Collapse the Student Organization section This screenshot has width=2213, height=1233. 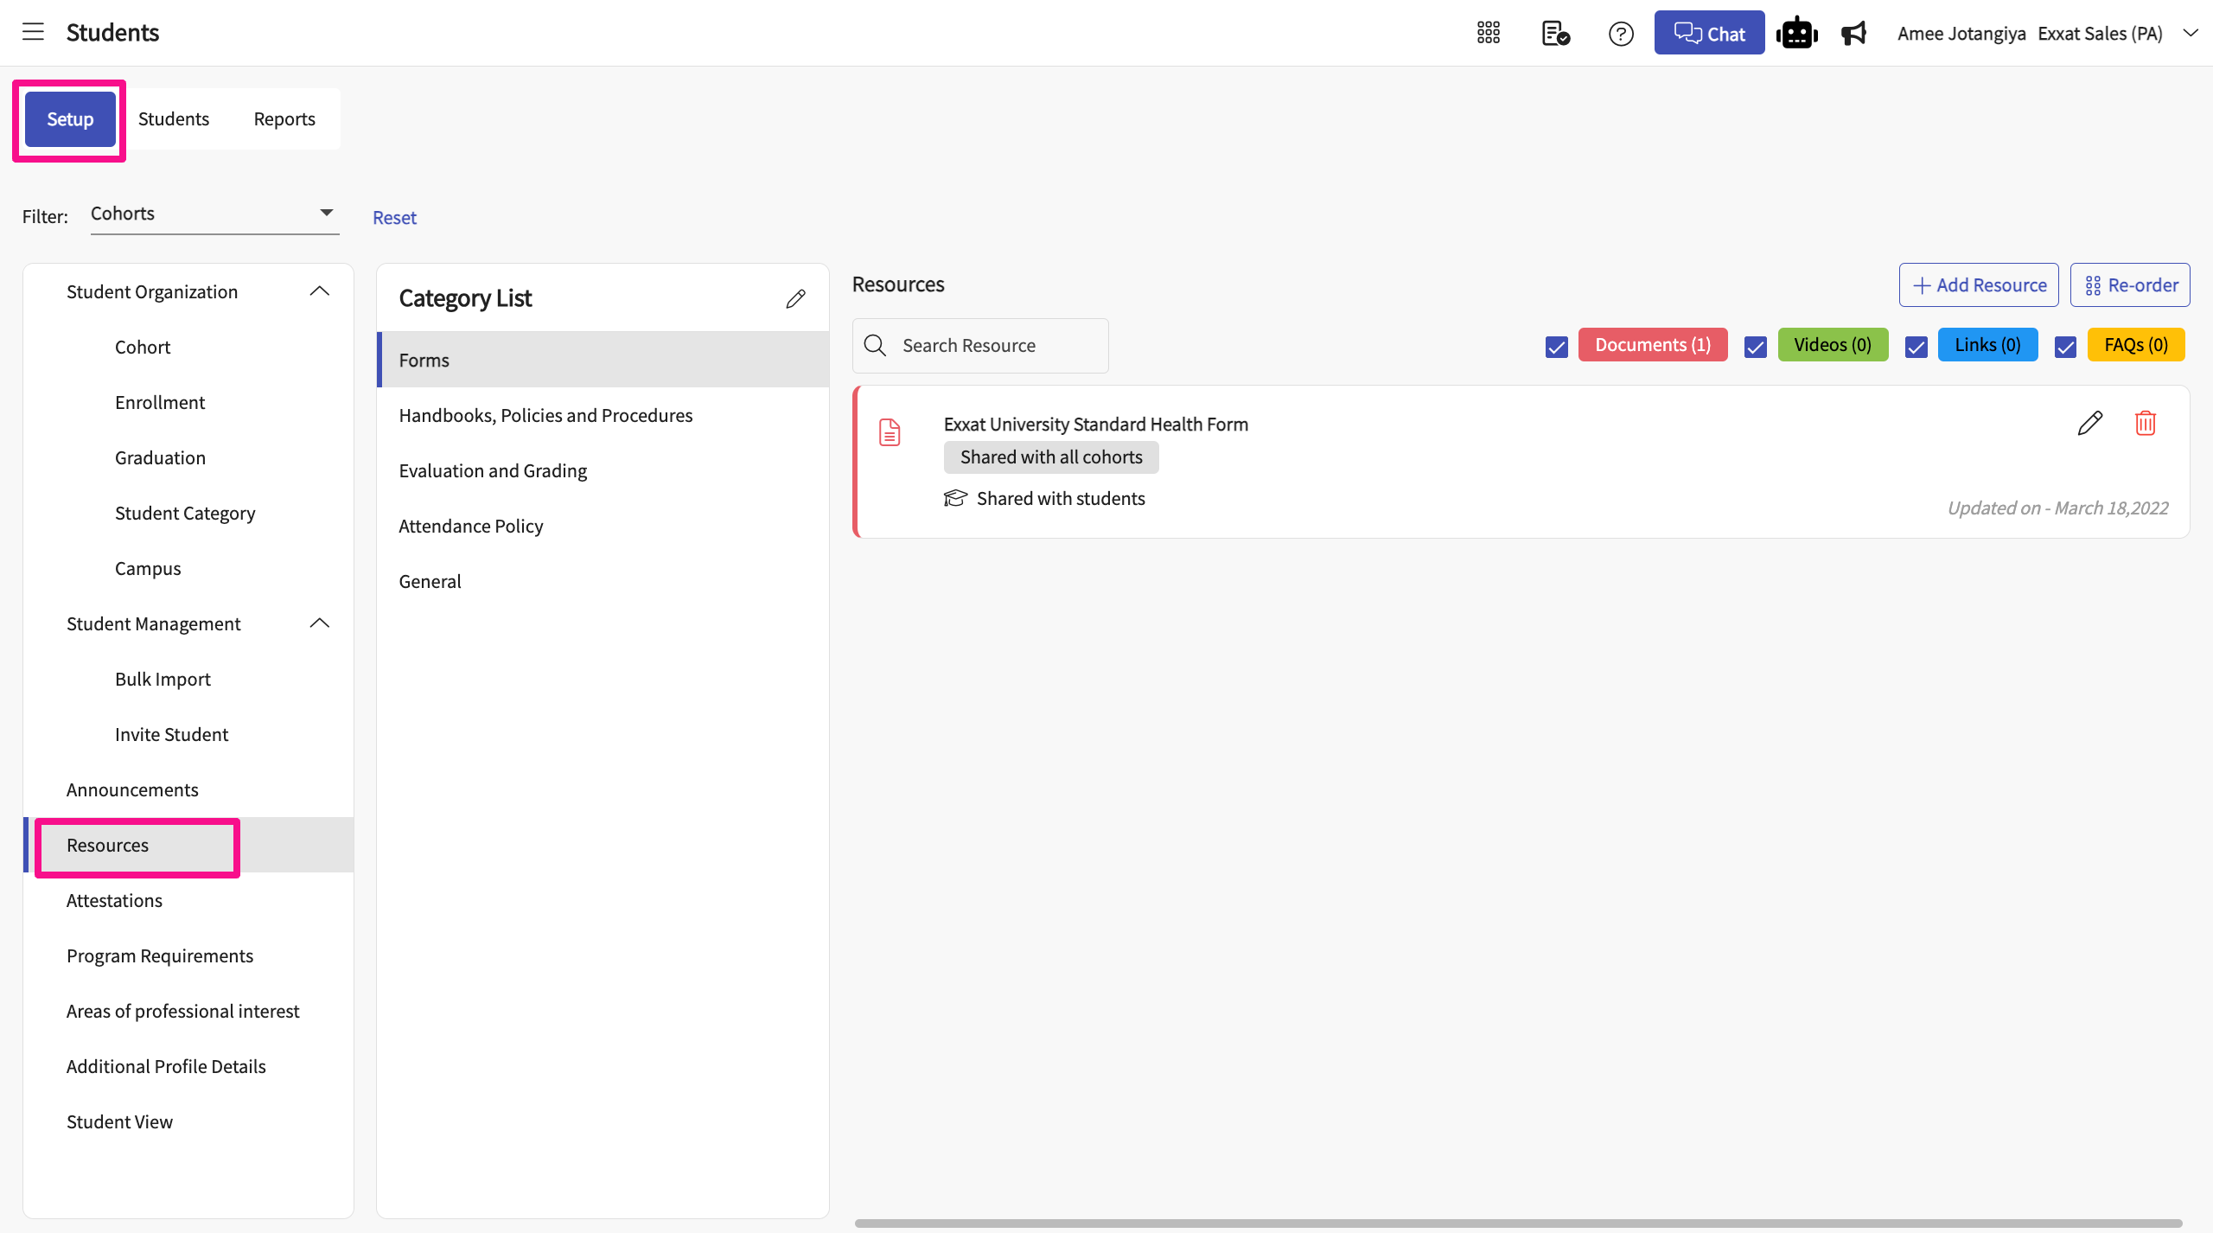click(x=319, y=291)
